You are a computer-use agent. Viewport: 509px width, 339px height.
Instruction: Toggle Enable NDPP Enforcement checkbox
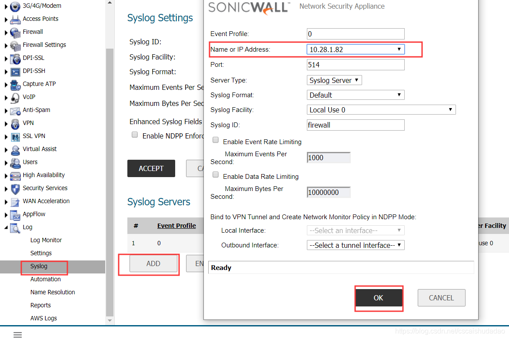tap(135, 135)
